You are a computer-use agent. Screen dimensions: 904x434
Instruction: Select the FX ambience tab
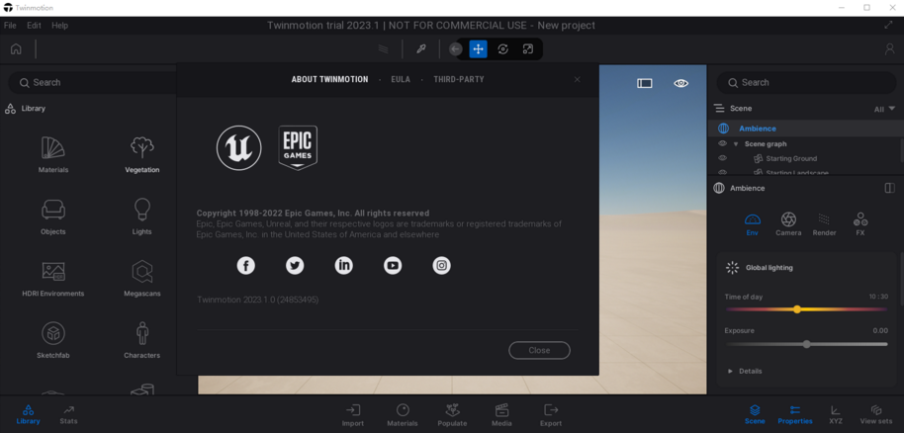(860, 224)
